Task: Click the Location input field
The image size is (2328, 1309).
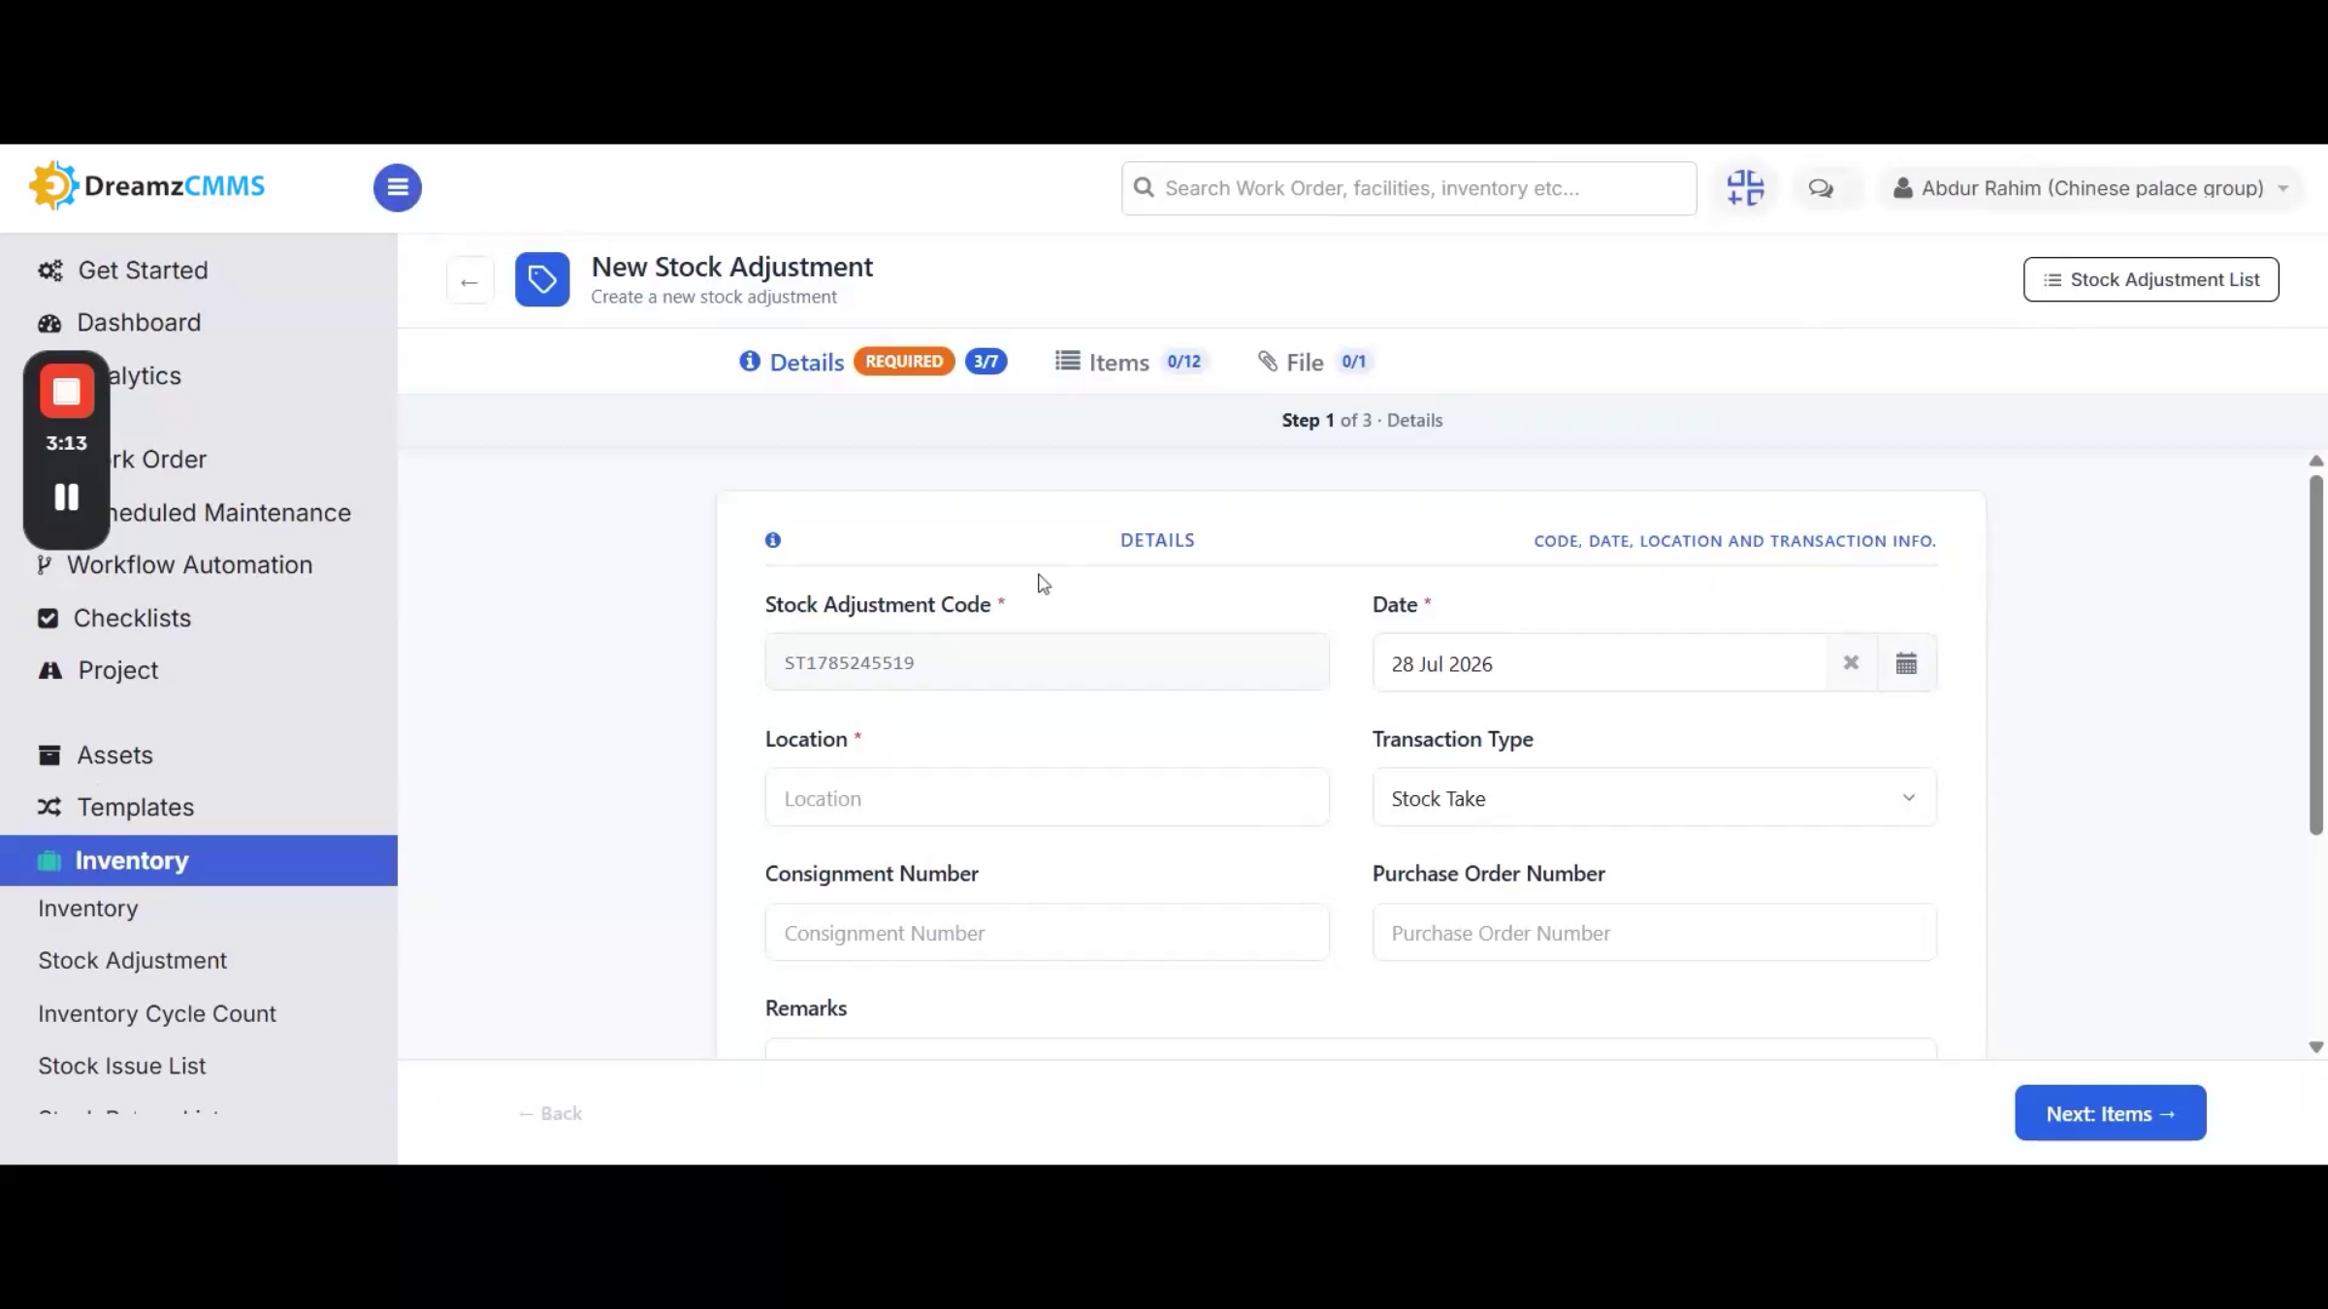Action: (1048, 798)
